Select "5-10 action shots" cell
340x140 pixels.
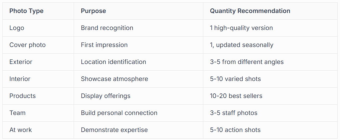click(x=235, y=130)
